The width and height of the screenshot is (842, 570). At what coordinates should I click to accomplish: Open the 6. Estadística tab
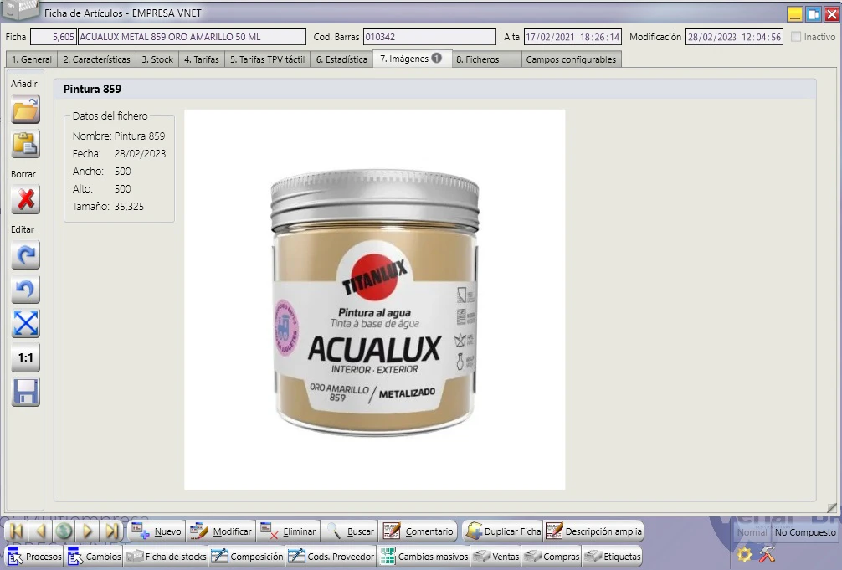[x=341, y=59]
